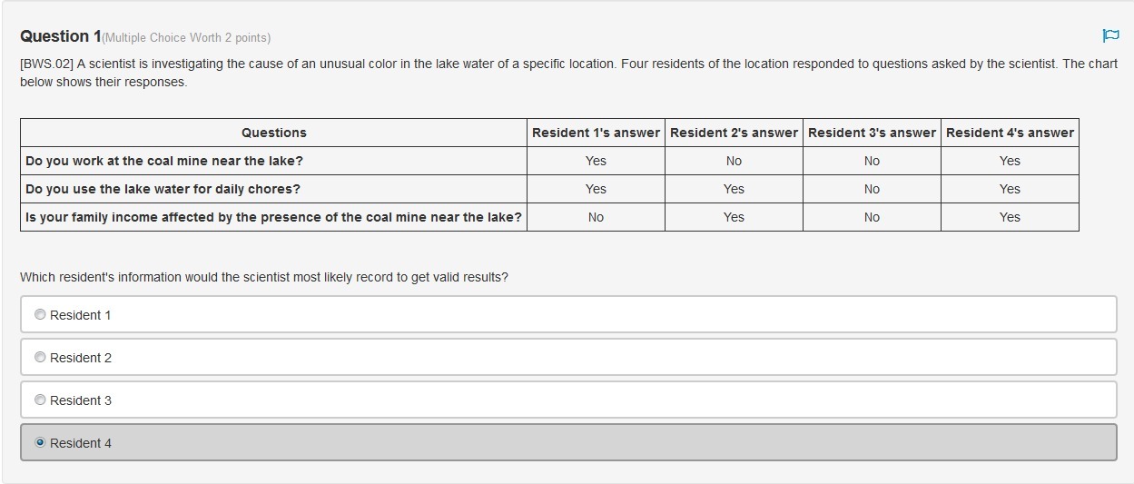Click the Multiple Choice Worth 2 points label
This screenshot has height=484, width=1134.
(186, 37)
